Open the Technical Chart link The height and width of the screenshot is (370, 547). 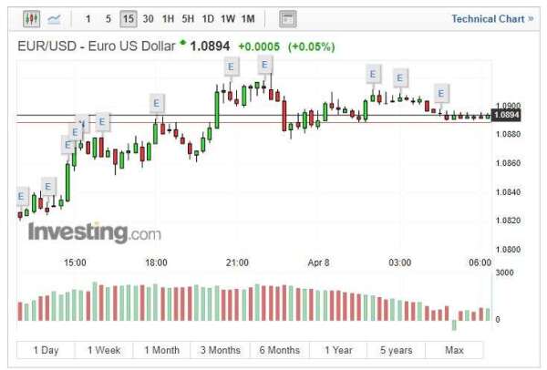click(492, 19)
